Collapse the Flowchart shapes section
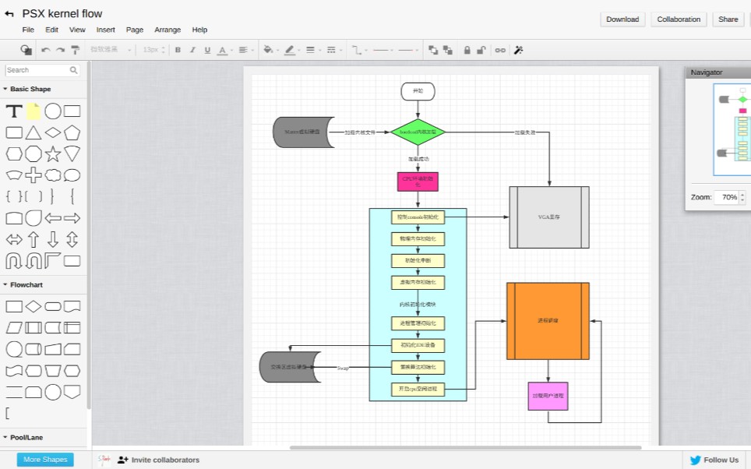This screenshot has height=469, width=751. tap(23, 284)
